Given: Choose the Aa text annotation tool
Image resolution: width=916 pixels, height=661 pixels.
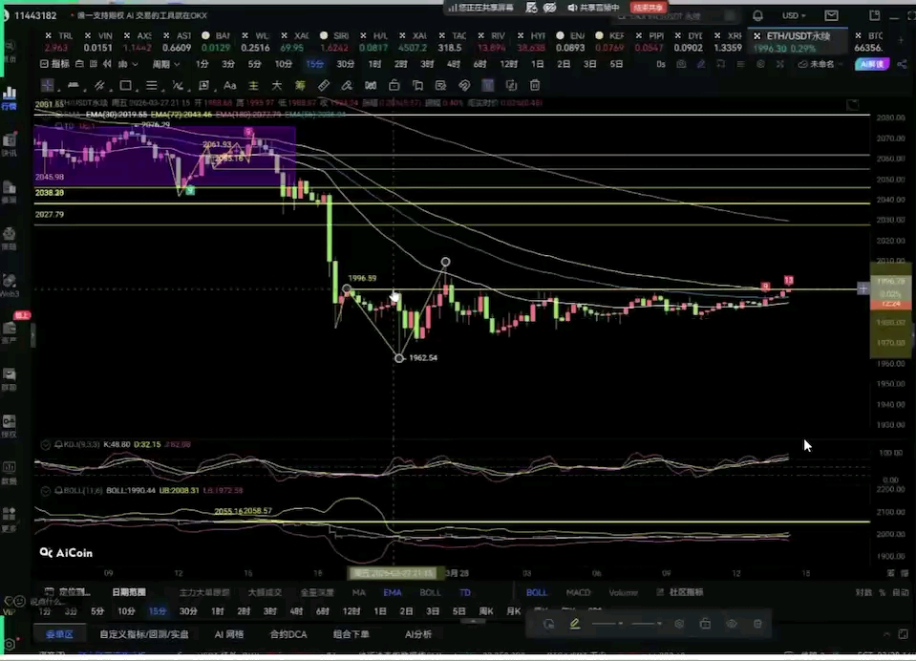Looking at the screenshot, I should (x=231, y=86).
